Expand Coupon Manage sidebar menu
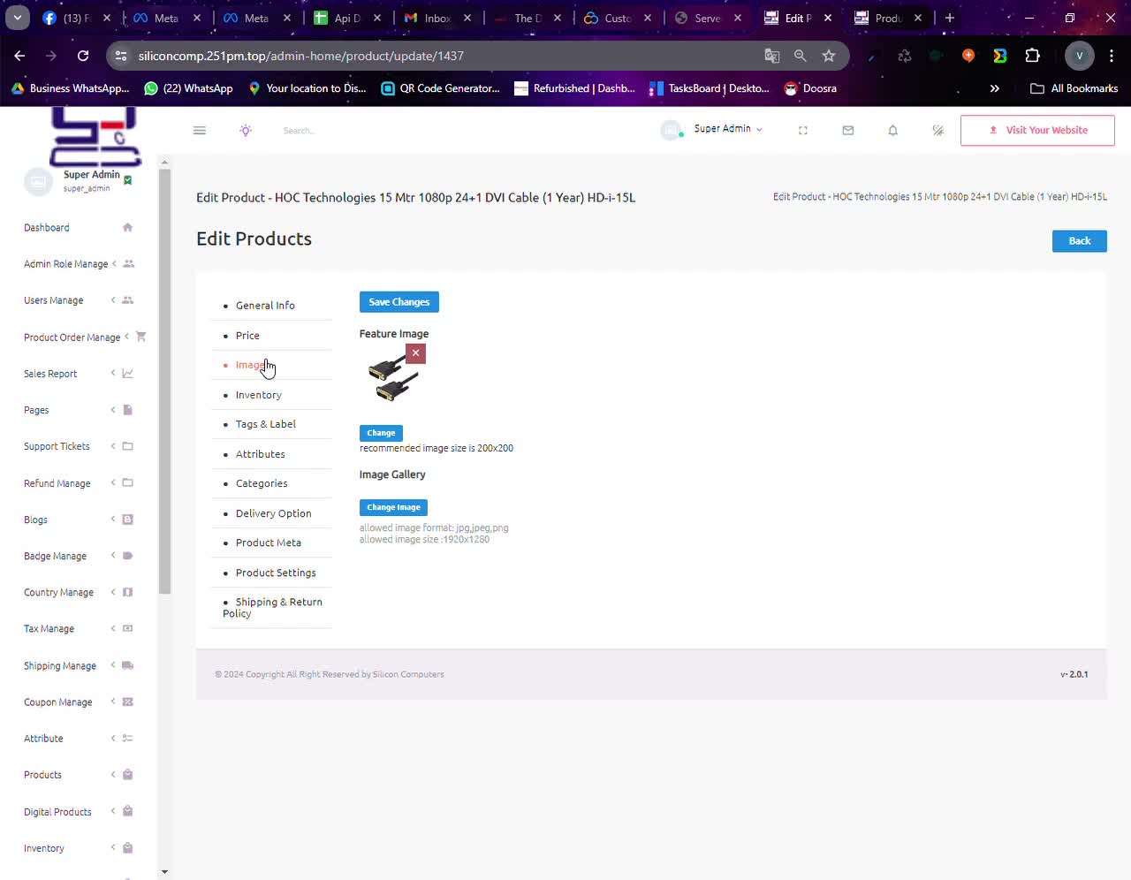 pyautogui.click(x=58, y=702)
